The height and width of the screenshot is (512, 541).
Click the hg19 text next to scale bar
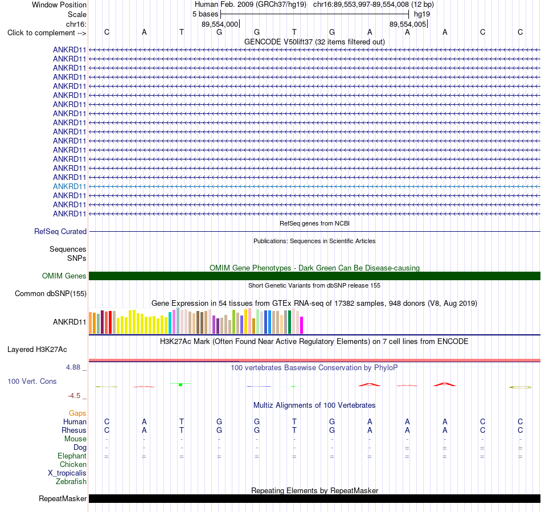click(422, 14)
